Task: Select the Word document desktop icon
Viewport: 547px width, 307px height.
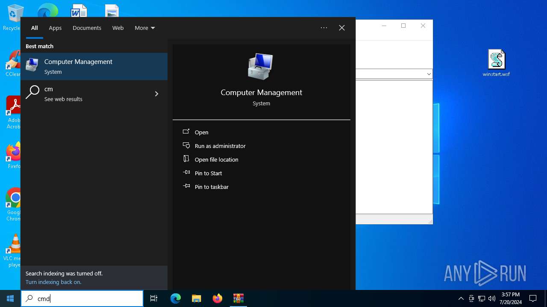Action: [79, 10]
